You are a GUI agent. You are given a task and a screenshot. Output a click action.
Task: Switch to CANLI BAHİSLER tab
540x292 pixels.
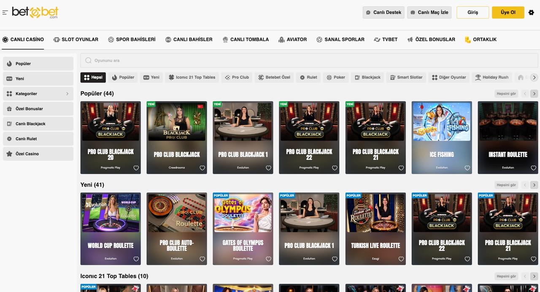[189, 40]
